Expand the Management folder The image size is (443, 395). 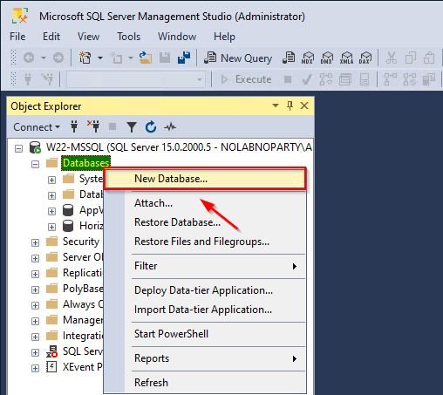[35, 321]
